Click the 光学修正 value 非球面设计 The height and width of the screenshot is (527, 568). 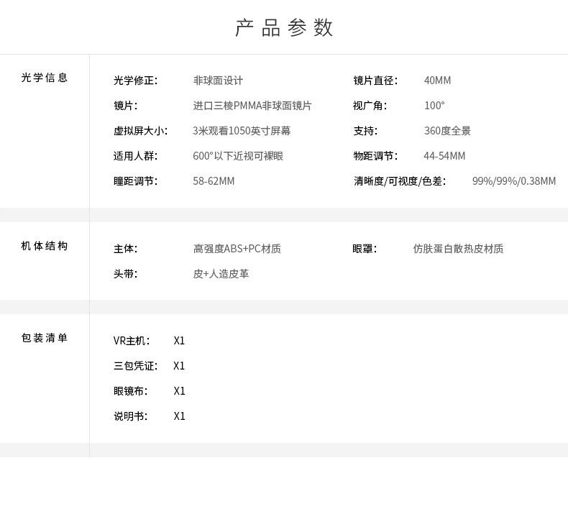pos(218,81)
